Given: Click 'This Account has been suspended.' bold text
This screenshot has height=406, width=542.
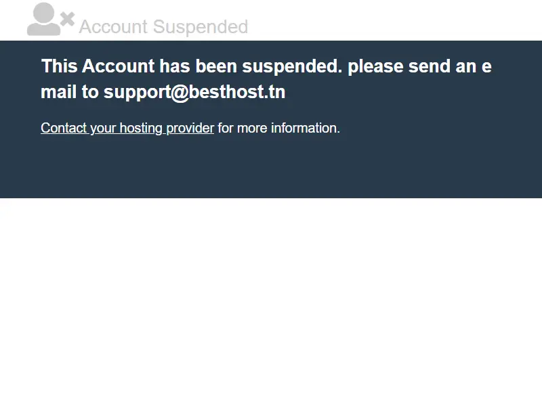Looking at the screenshot, I should (x=192, y=66).
